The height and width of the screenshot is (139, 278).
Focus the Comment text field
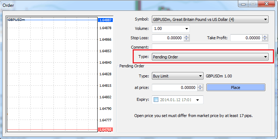click(210, 47)
